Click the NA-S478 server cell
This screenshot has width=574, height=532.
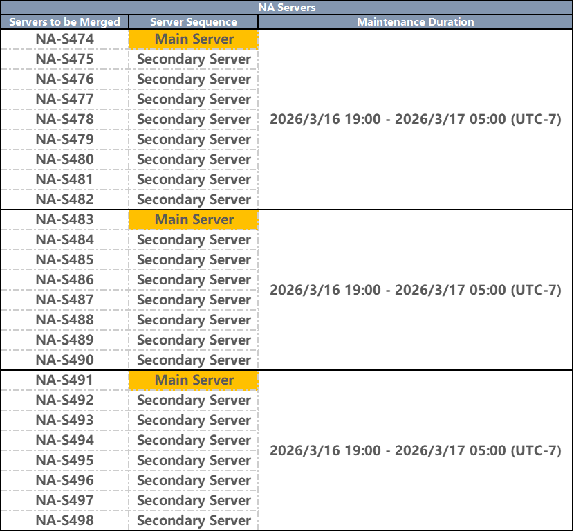click(64, 120)
